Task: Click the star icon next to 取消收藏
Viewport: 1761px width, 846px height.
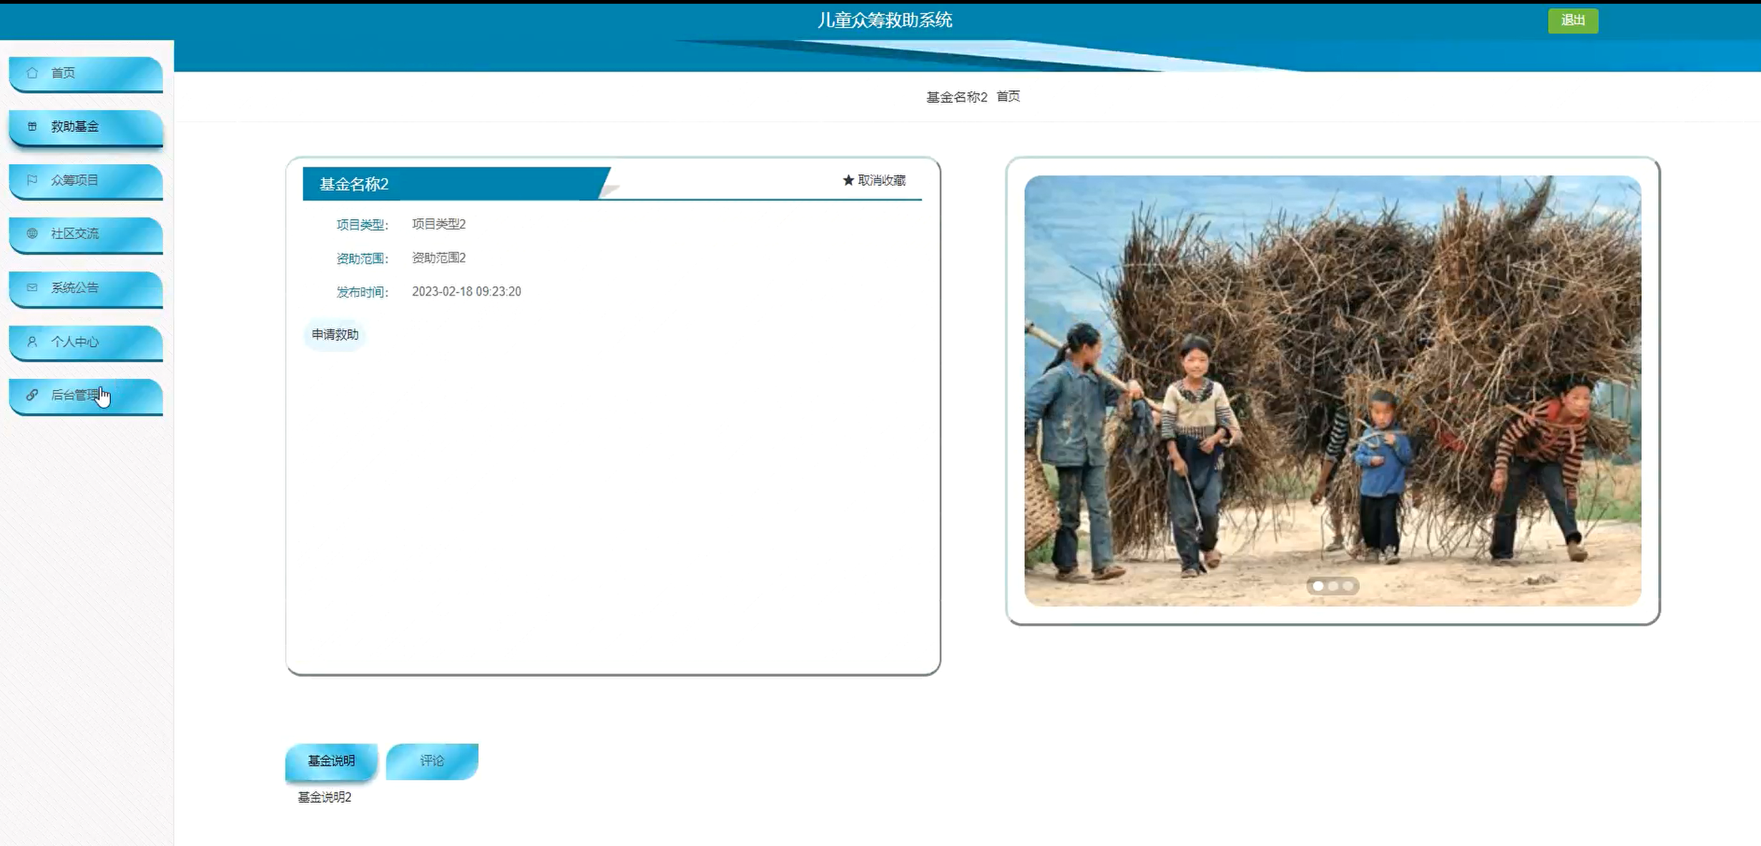Action: [848, 180]
